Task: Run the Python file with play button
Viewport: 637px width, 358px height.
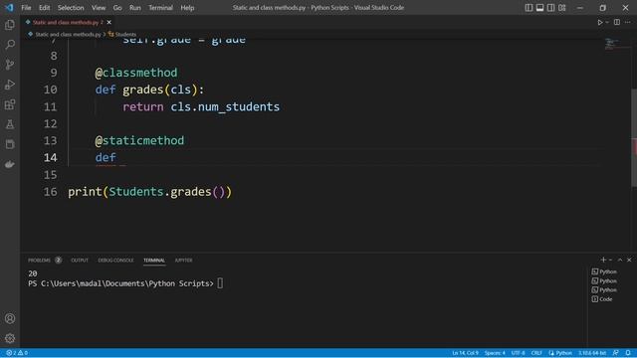Action: point(599,22)
